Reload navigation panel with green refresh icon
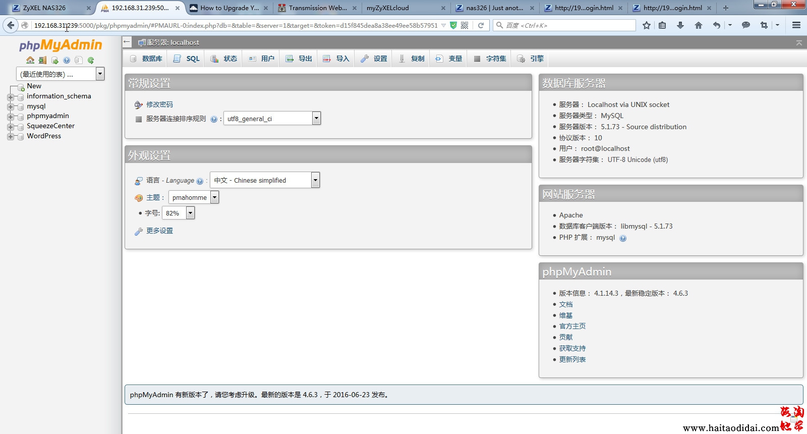Viewport: 807px width, 434px height. [91, 61]
